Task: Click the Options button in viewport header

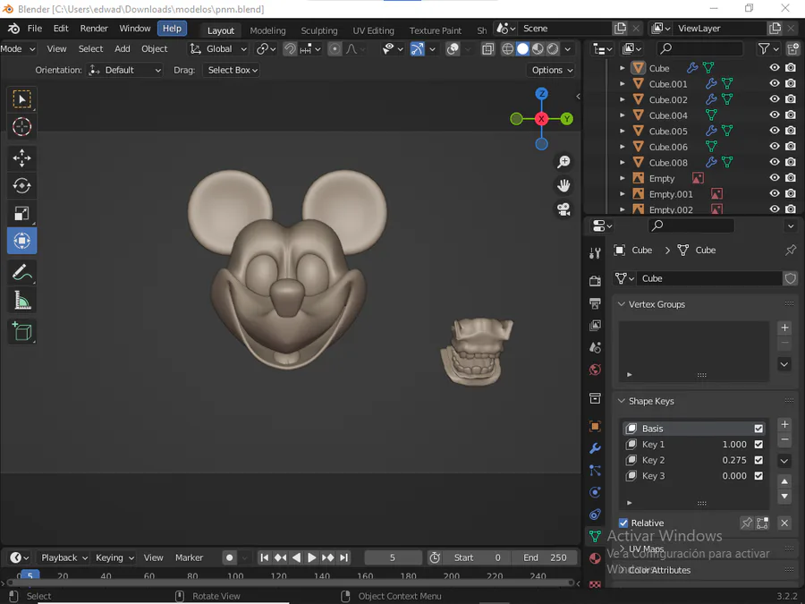Action: coord(551,70)
